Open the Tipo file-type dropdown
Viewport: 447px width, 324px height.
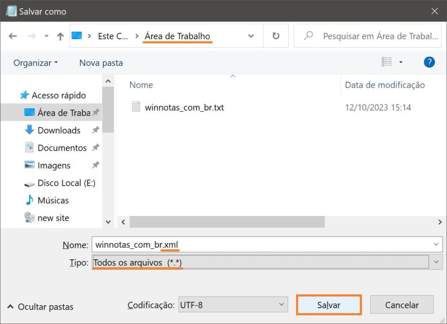(436, 262)
